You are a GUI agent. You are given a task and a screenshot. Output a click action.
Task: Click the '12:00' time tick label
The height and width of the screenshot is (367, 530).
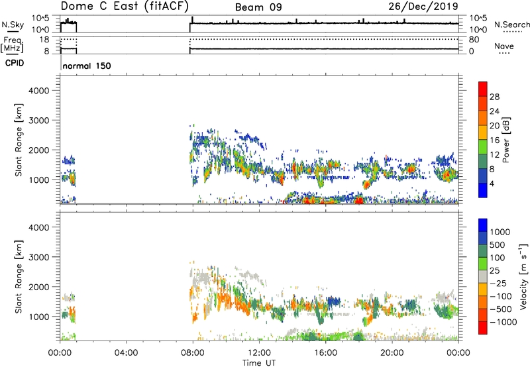click(x=259, y=353)
